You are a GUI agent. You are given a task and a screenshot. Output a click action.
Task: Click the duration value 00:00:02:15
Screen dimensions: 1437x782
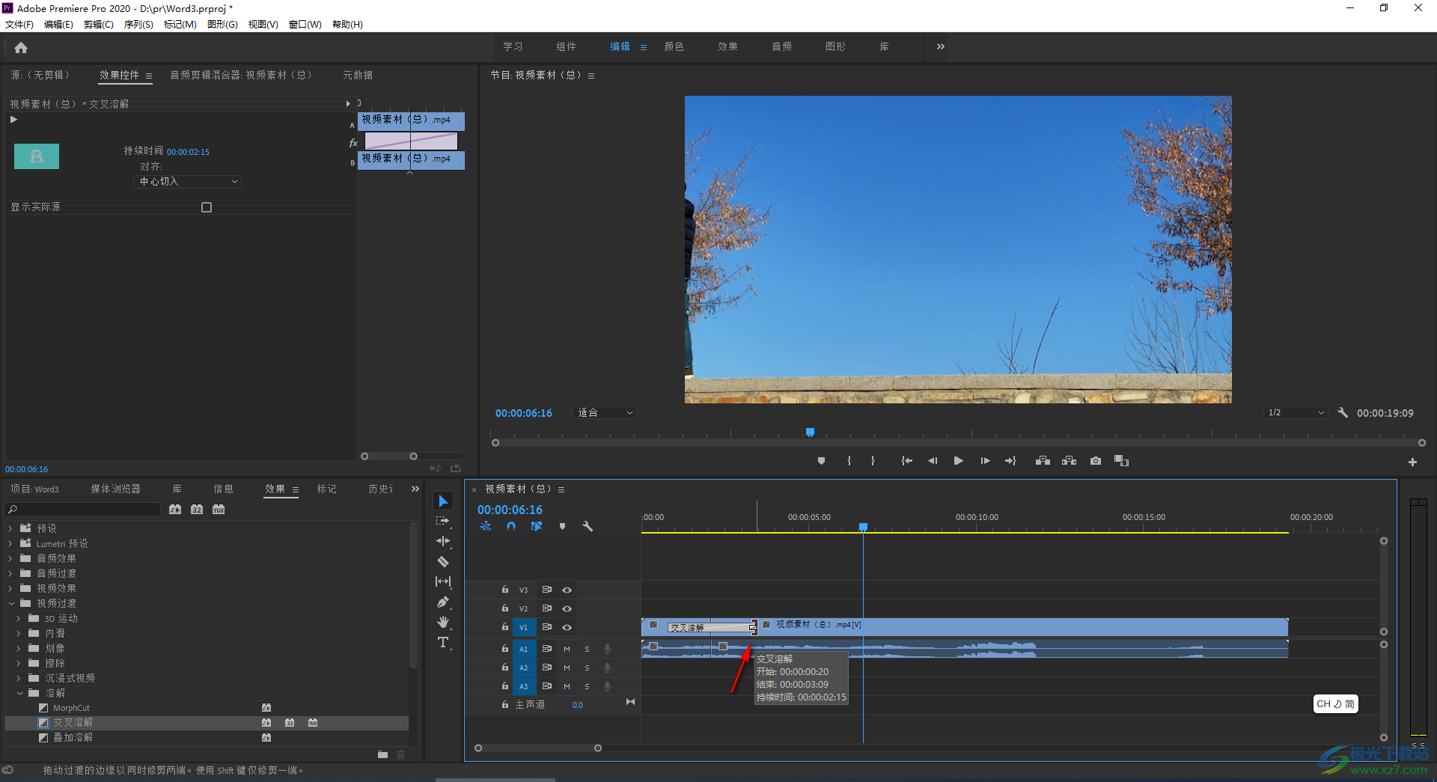pyautogui.click(x=188, y=152)
